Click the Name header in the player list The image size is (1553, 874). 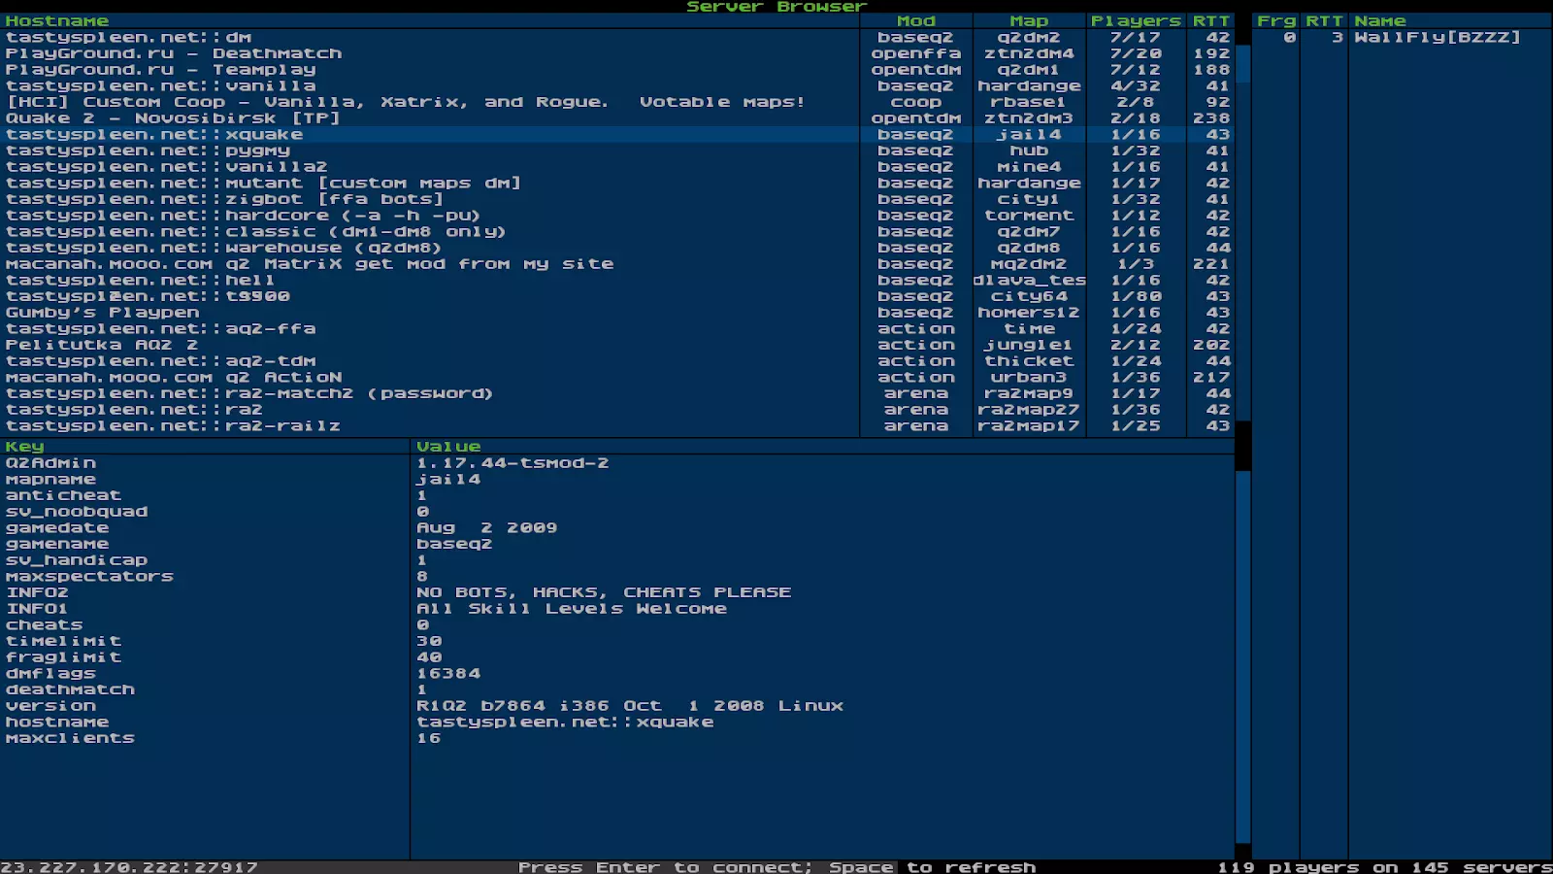[1450, 21]
